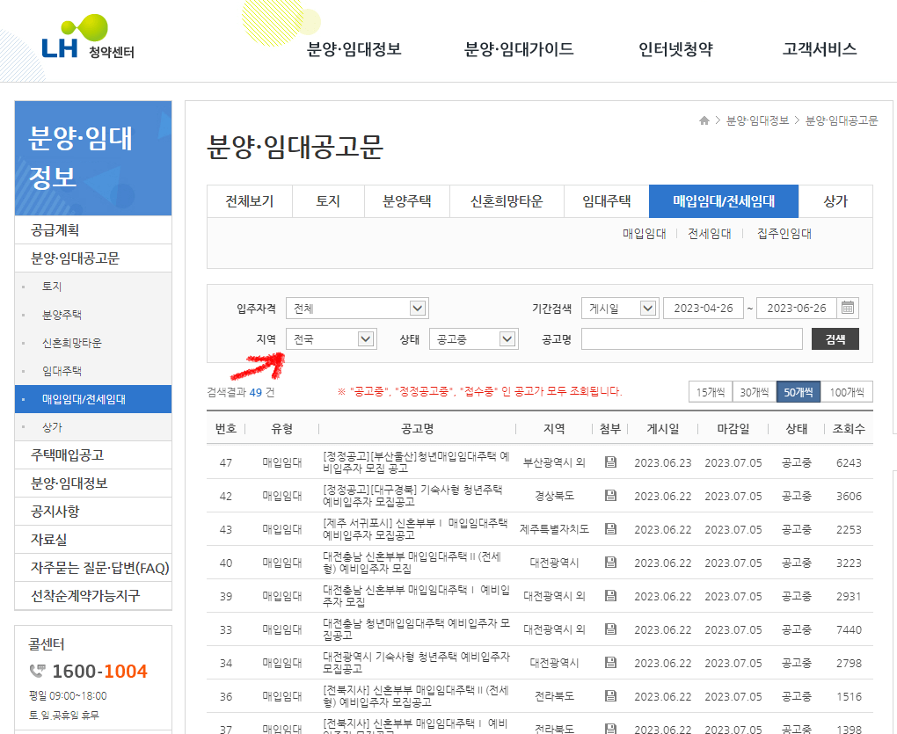This screenshot has height=734, width=897.
Task: Switch results per page to 30개씩
Action: [x=755, y=391]
